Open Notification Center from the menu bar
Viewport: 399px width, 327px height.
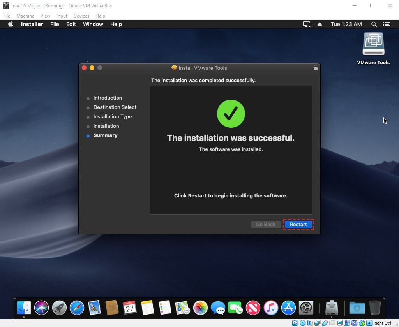(386, 24)
